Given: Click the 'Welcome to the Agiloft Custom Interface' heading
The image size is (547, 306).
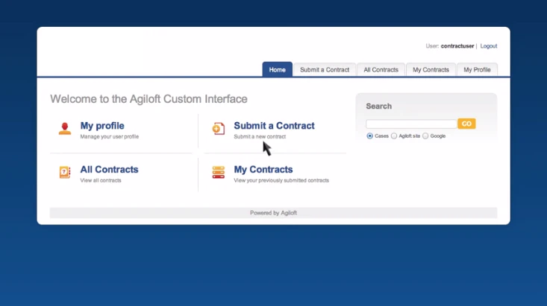Looking at the screenshot, I should pyautogui.click(x=149, y=99).
